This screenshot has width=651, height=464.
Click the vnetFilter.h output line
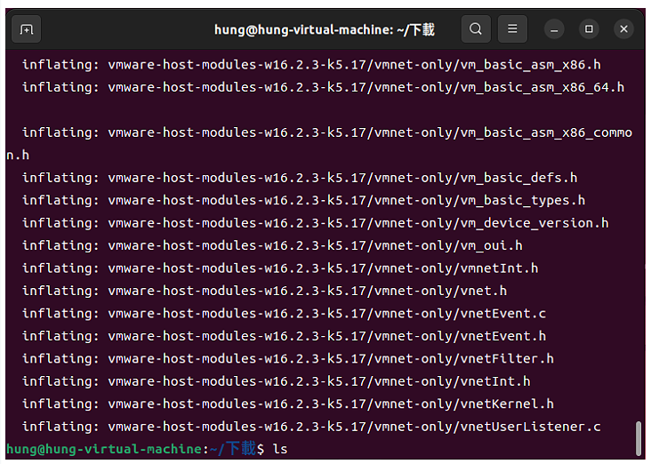click(288, 358)
